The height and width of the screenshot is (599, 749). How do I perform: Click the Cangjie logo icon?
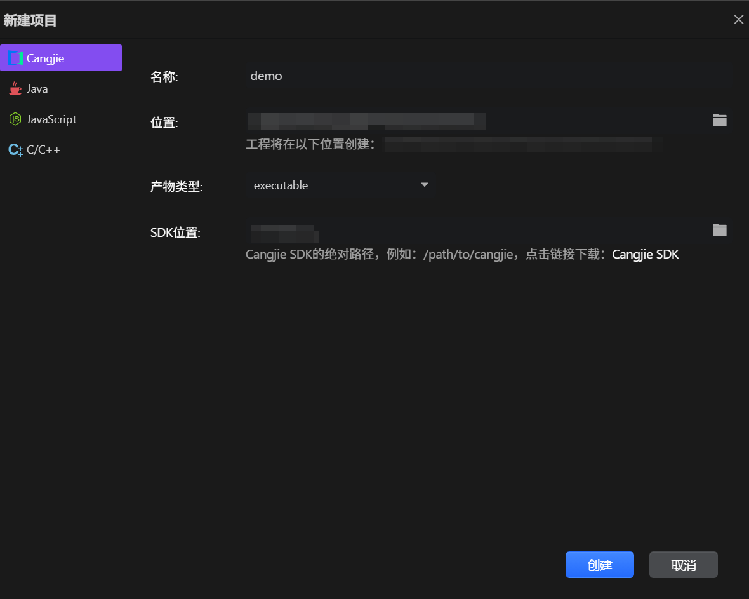[15, 58]
